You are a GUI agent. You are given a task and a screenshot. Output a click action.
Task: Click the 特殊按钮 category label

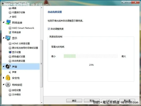point(17,85)
